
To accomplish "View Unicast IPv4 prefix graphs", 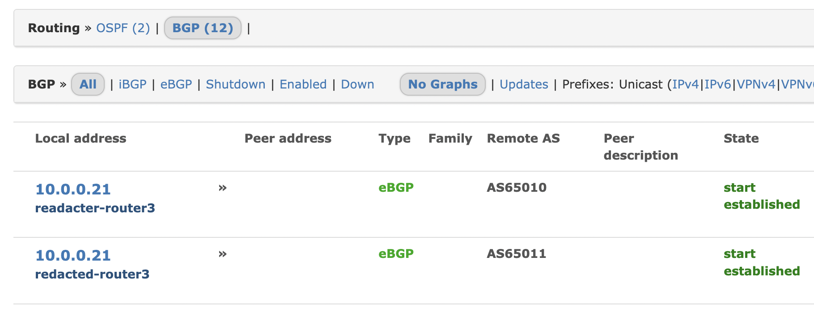I will click(x=687, y=84).
